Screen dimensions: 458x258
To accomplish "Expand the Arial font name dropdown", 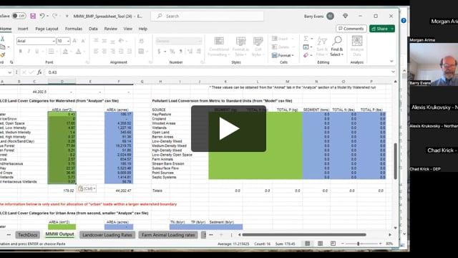I will click(54, 42).
